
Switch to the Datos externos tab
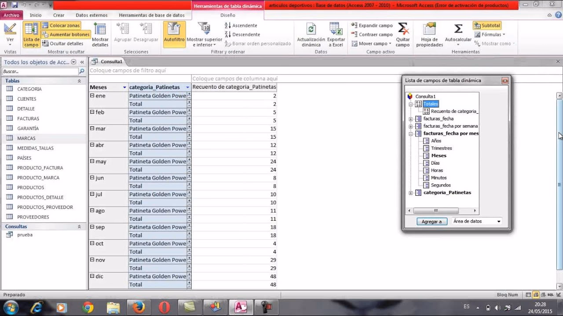click(91, 15)
